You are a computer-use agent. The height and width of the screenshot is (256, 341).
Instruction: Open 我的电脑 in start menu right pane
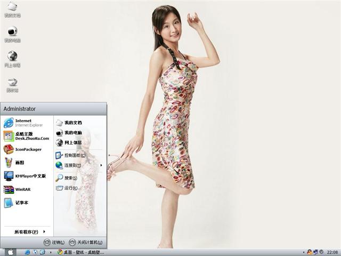69,133
